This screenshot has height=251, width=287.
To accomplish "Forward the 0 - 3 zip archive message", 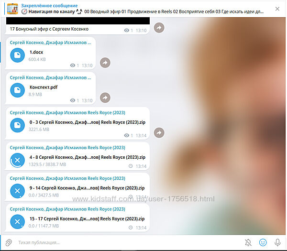I will pyautogui.click(x=159, y=132).
